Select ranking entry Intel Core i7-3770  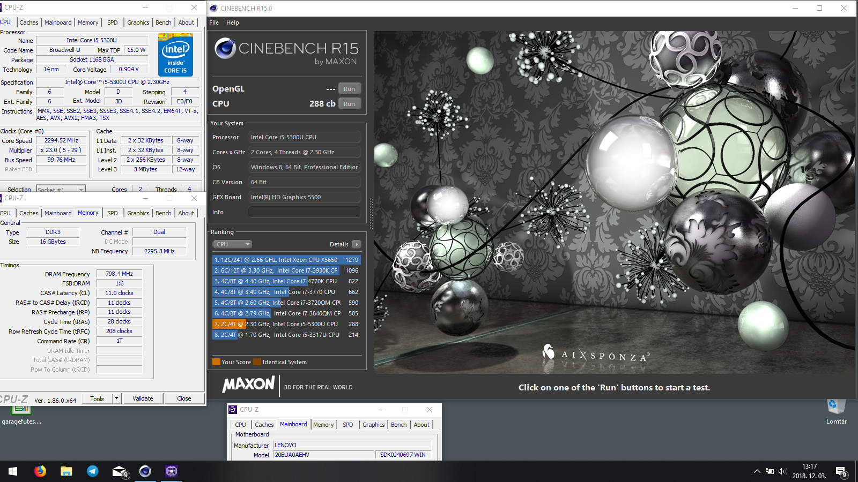[286, 292]
